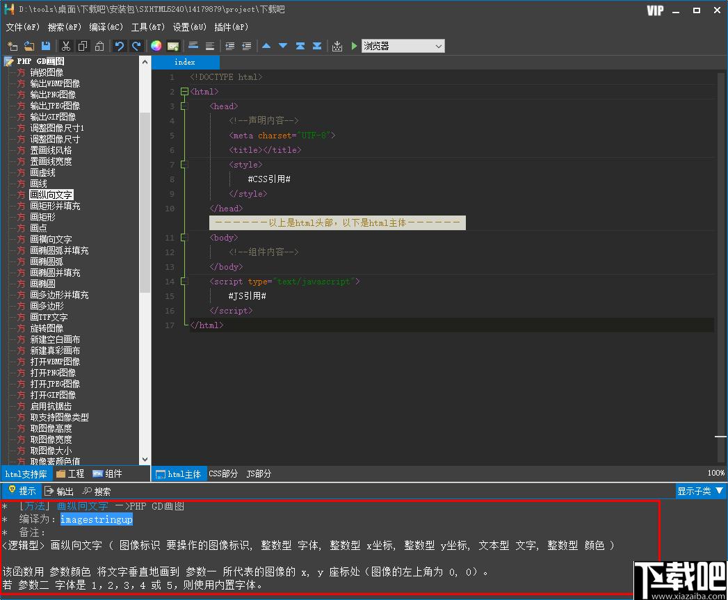Click the highlighted imagestringup text

point(97,519)
